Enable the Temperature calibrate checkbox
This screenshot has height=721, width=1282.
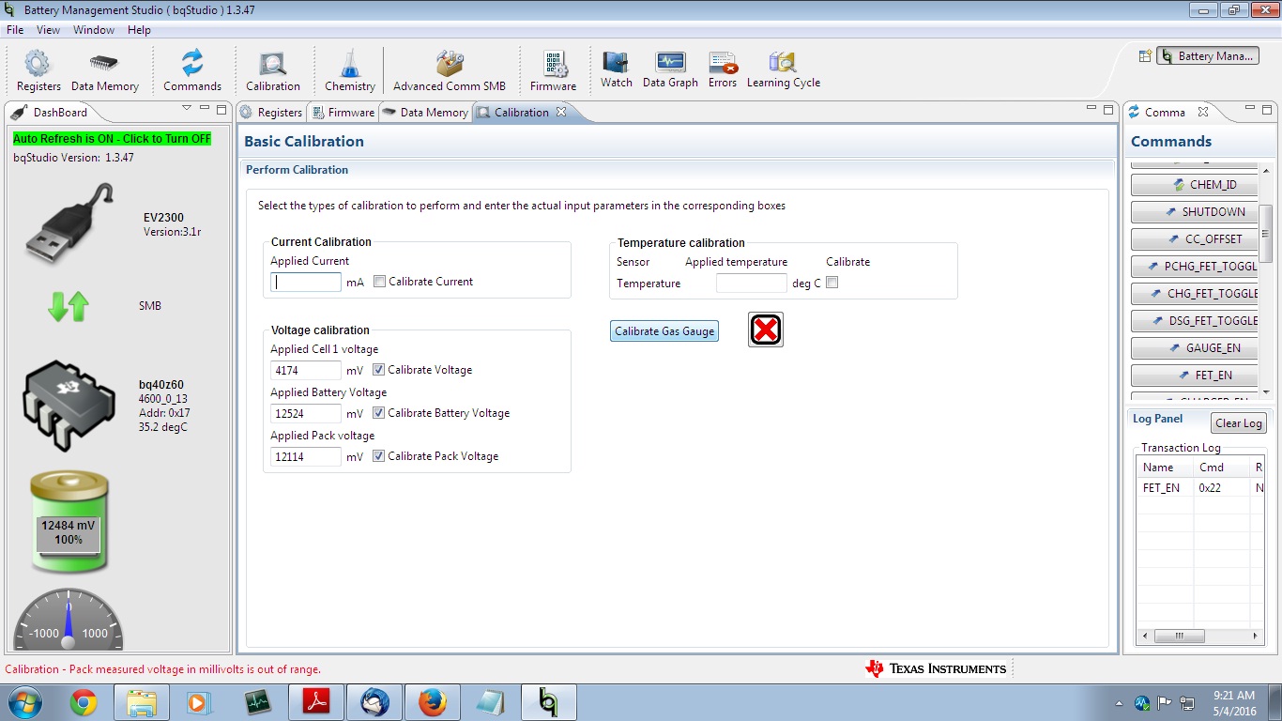[x=832, y=283]
